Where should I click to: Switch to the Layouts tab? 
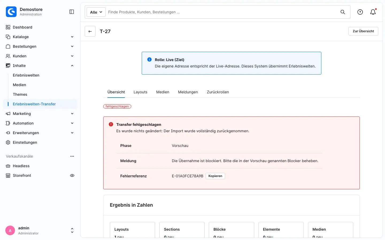pos(140,92)
